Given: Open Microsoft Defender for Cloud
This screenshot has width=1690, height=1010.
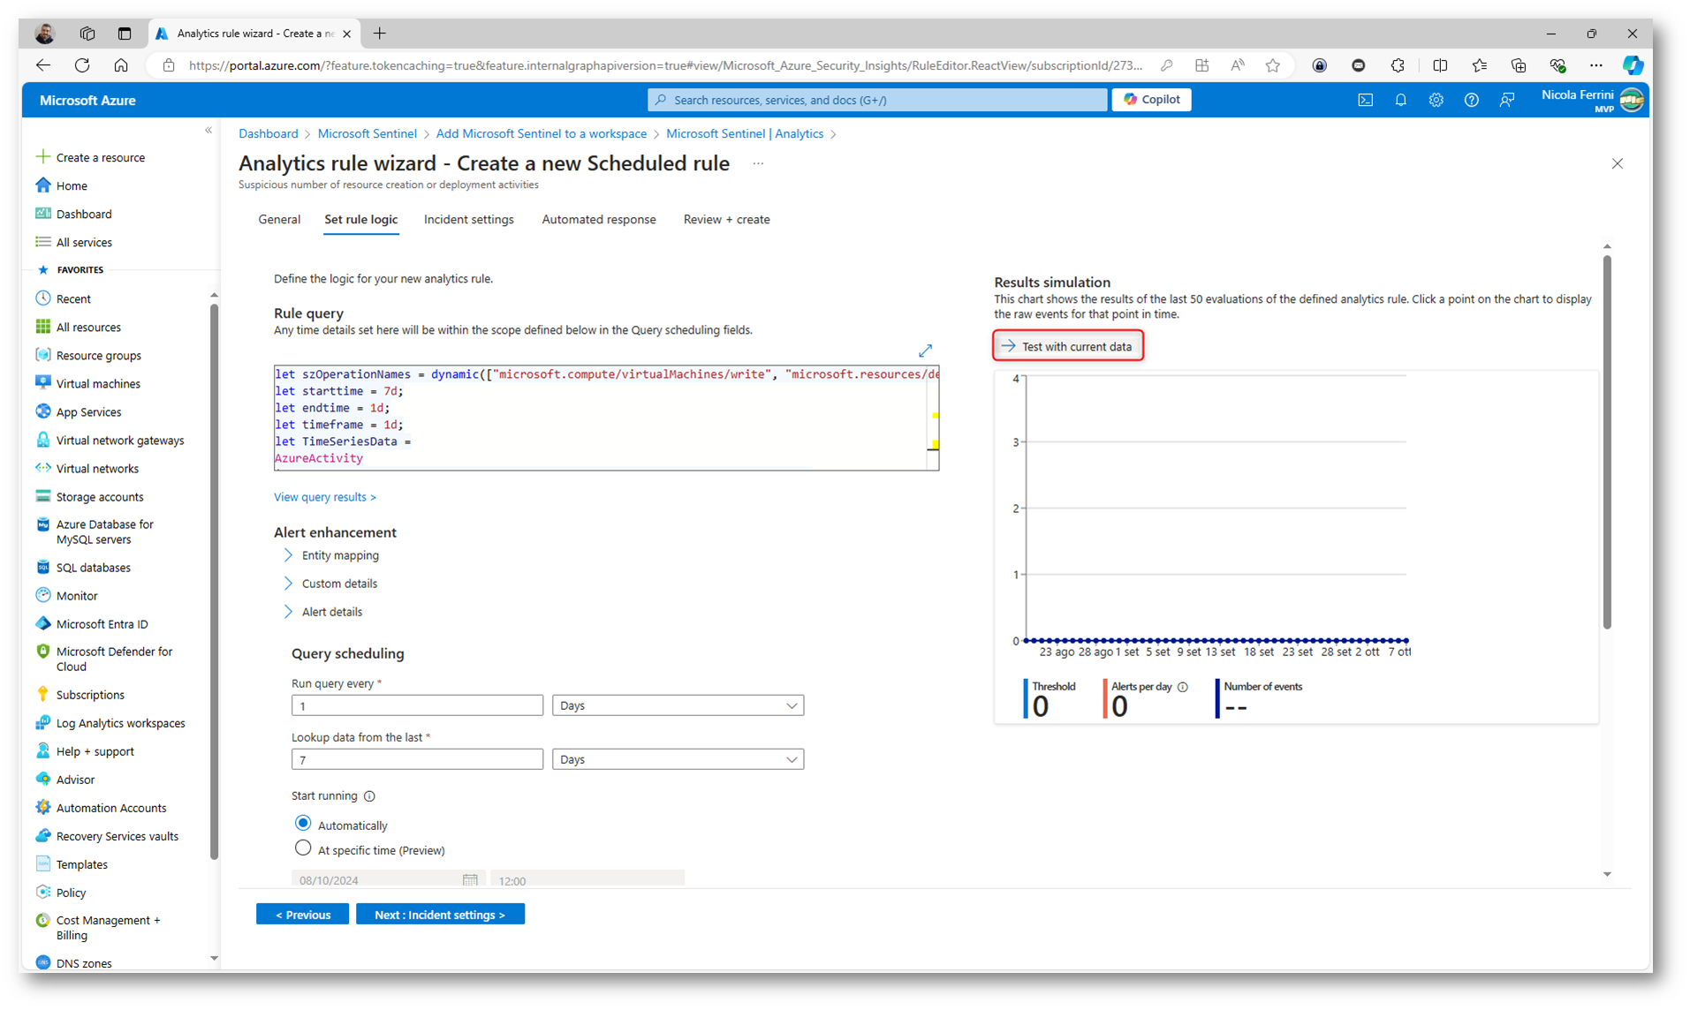Looking at the screenshot, I should click(114, 659).
